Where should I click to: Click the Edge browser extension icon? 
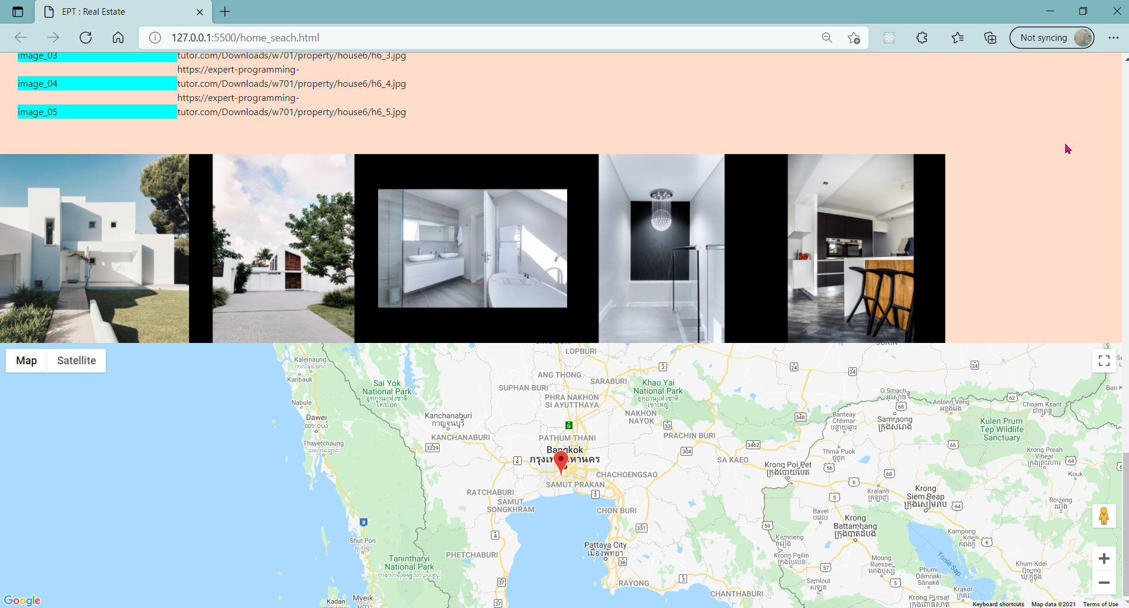tap(889, 38)
